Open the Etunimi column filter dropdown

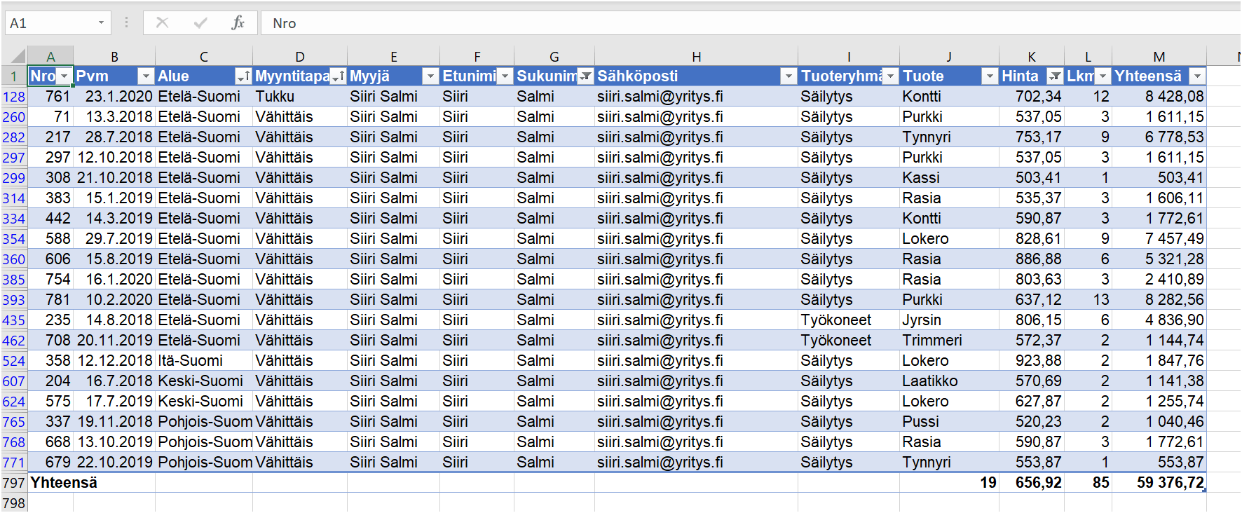tap(505, 76)
